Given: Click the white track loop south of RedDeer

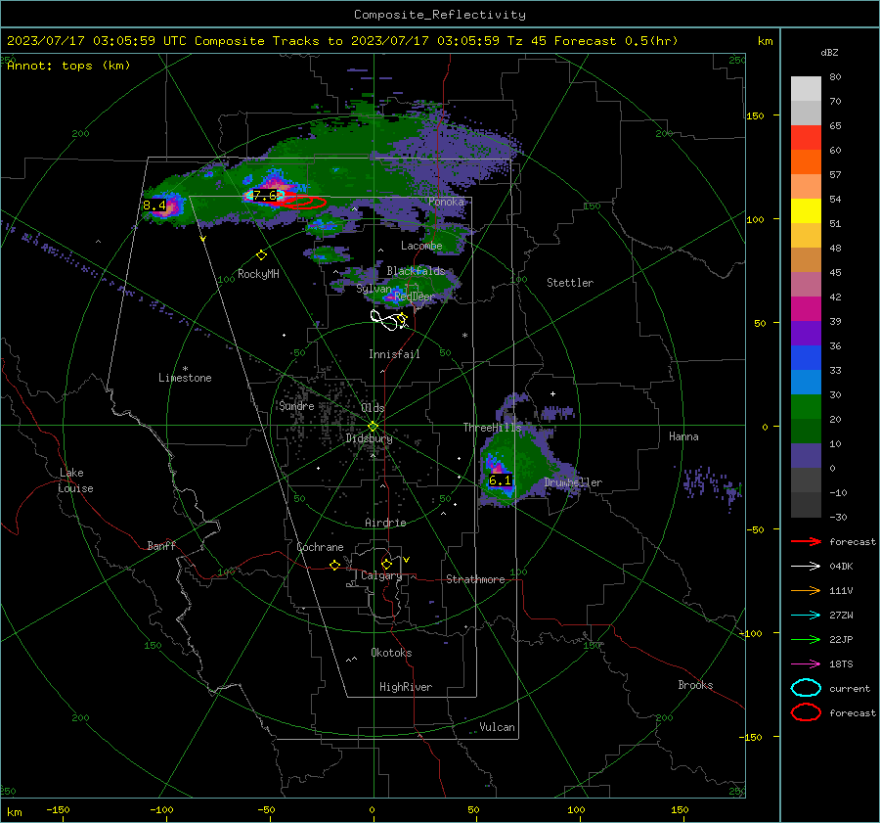Looking at the screenshot, I should point(389,320).
